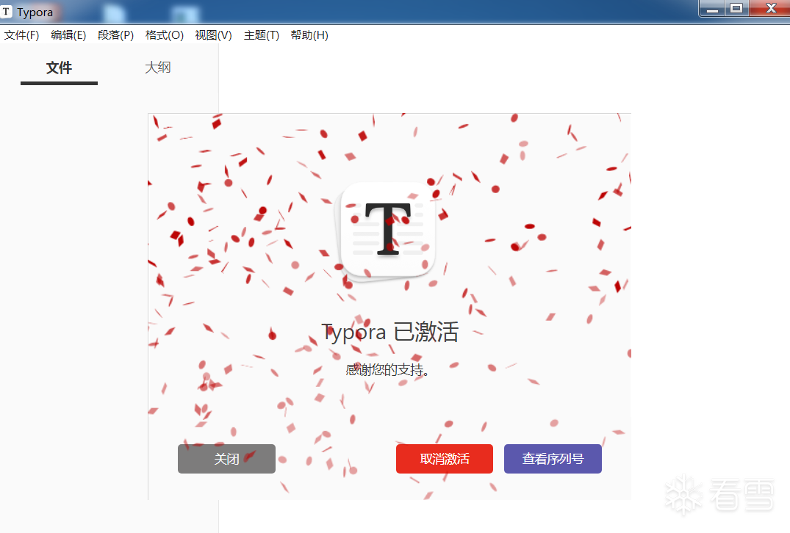Image resolution: width=790 pixels, height=533 pixels.
Task: Open the 文件(F) menu
Action: [x=21, y=35]
